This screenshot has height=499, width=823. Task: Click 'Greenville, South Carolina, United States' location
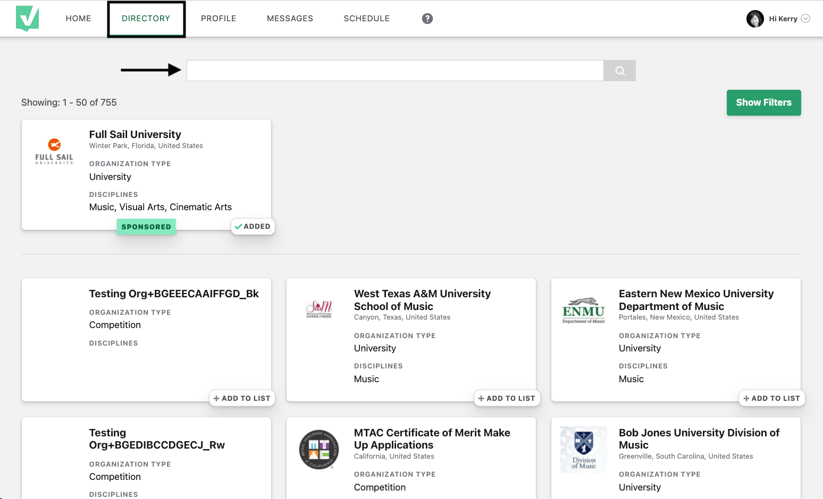point(686,457)
